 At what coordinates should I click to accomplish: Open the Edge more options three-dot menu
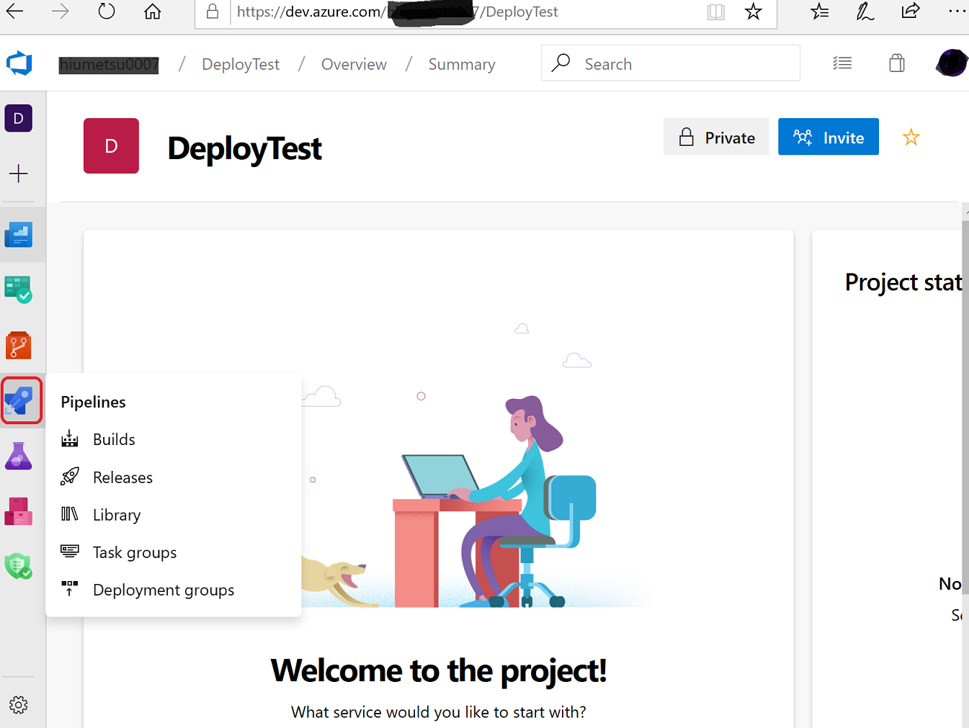pos(957,12)
